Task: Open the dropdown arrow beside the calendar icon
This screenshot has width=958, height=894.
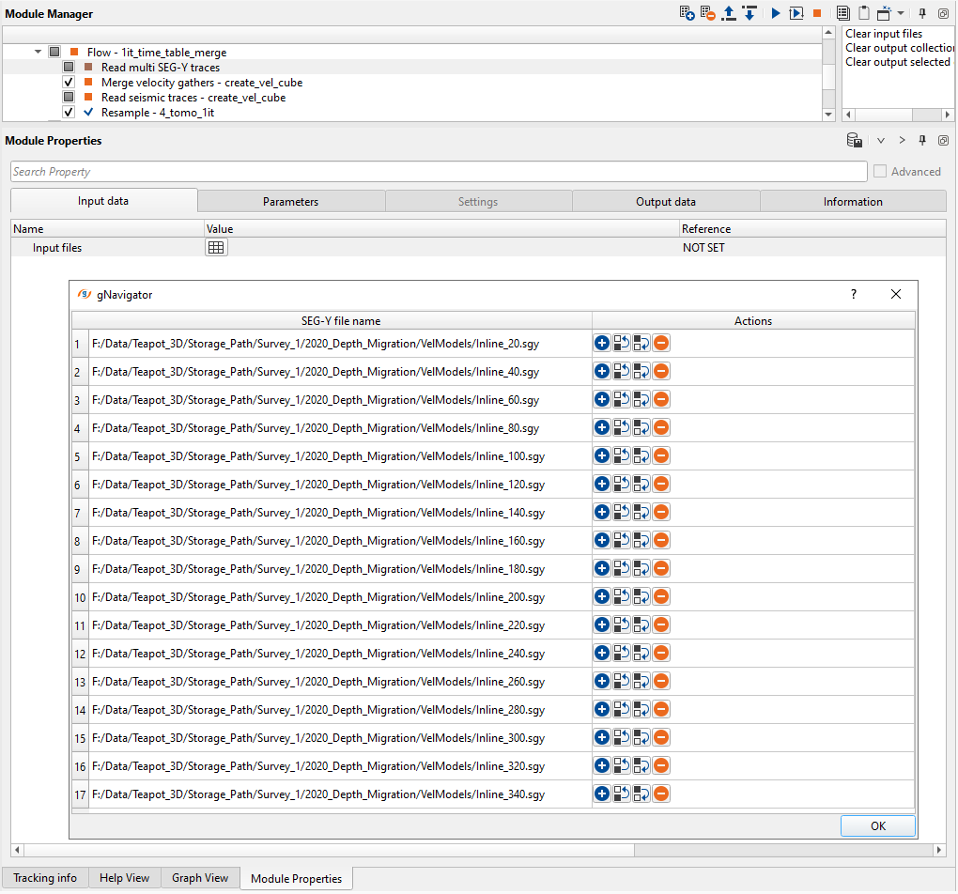Action: (x=901, y=13)
